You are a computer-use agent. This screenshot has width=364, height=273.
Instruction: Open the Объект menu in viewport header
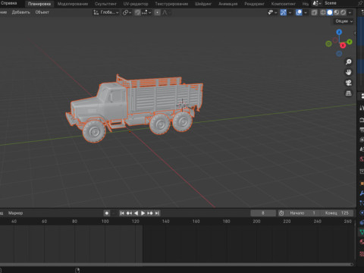click(x=42, y=12)
